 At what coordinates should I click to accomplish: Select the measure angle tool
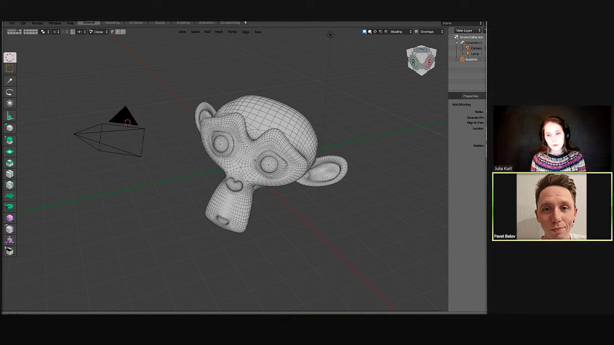[10, 116]
